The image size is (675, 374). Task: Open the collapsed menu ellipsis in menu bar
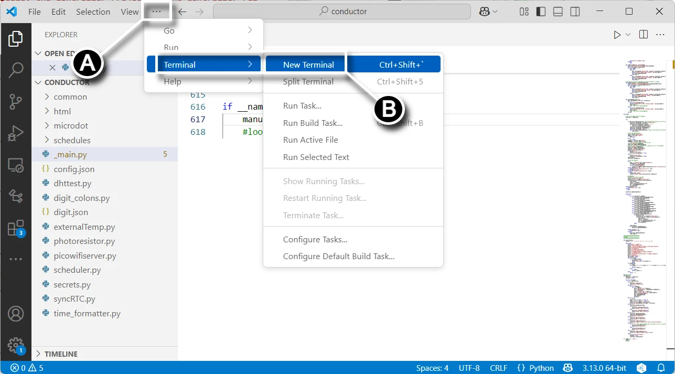click(156, 12)
